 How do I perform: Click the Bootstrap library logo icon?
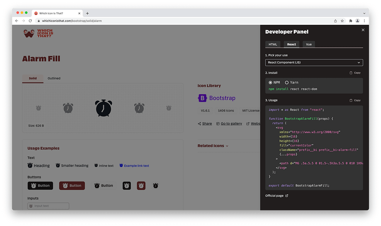[x=202, y=98]
